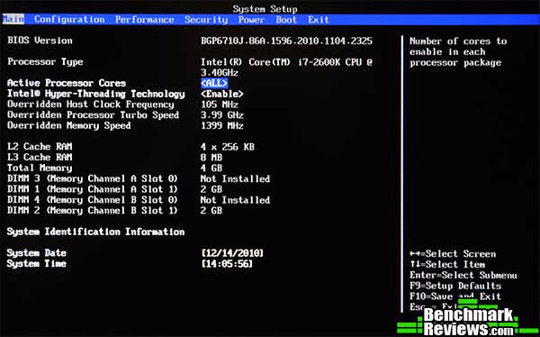Click the 3.99 GHz turbo speed value

pos(222,114)
